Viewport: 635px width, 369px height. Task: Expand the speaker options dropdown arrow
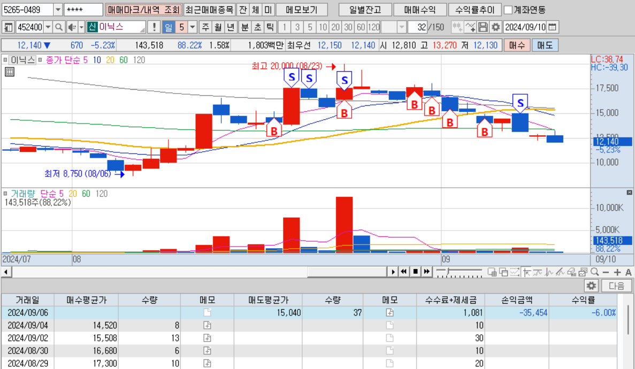pos(81,27)
